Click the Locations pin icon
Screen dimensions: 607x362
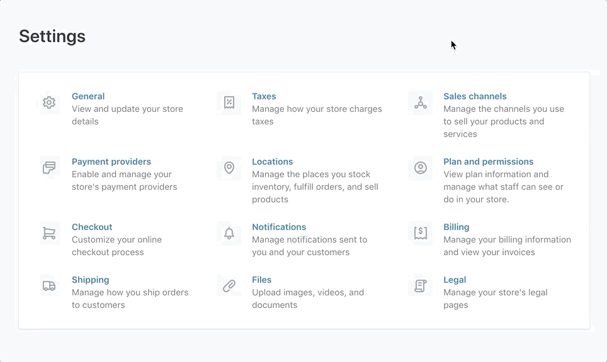(229, 168)
